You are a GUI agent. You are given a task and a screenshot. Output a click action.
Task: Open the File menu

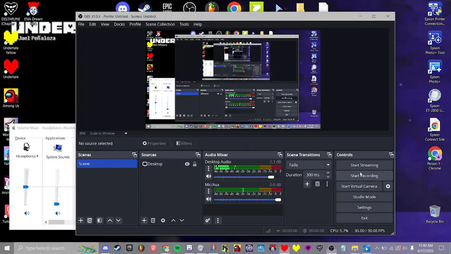[81, 24]
